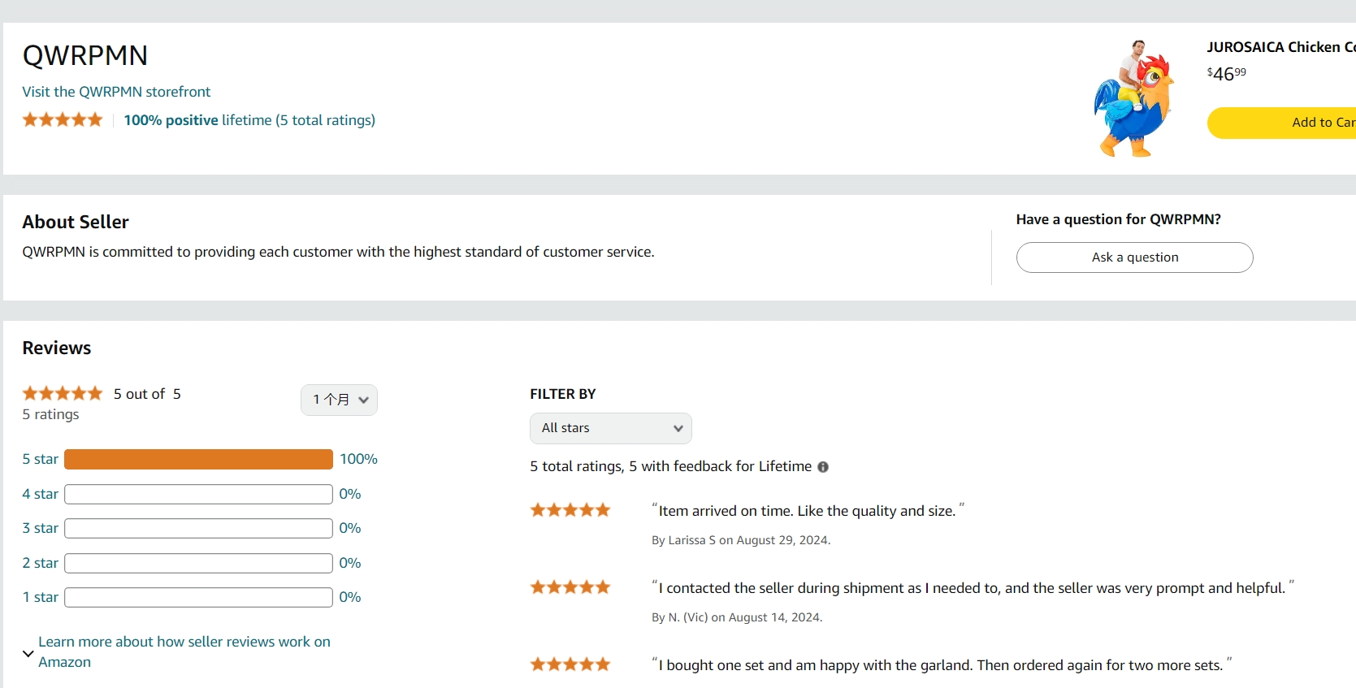
Task: Click the 100% positive lifetime ratings link
Action: click(x=249, y=120)
